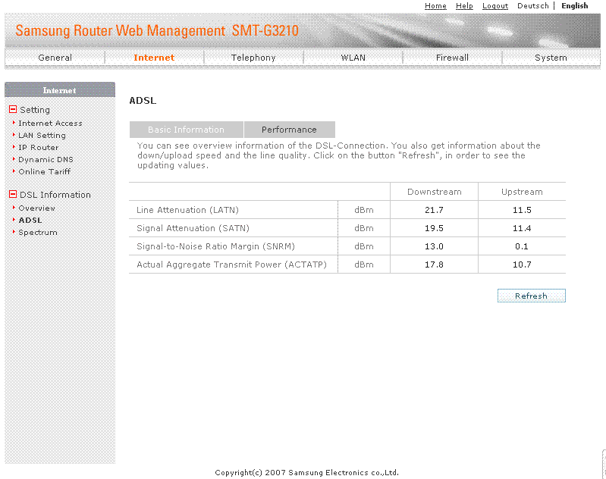
Task: Click the Signal Attenuation (SATN) row label
Action: 193,228
